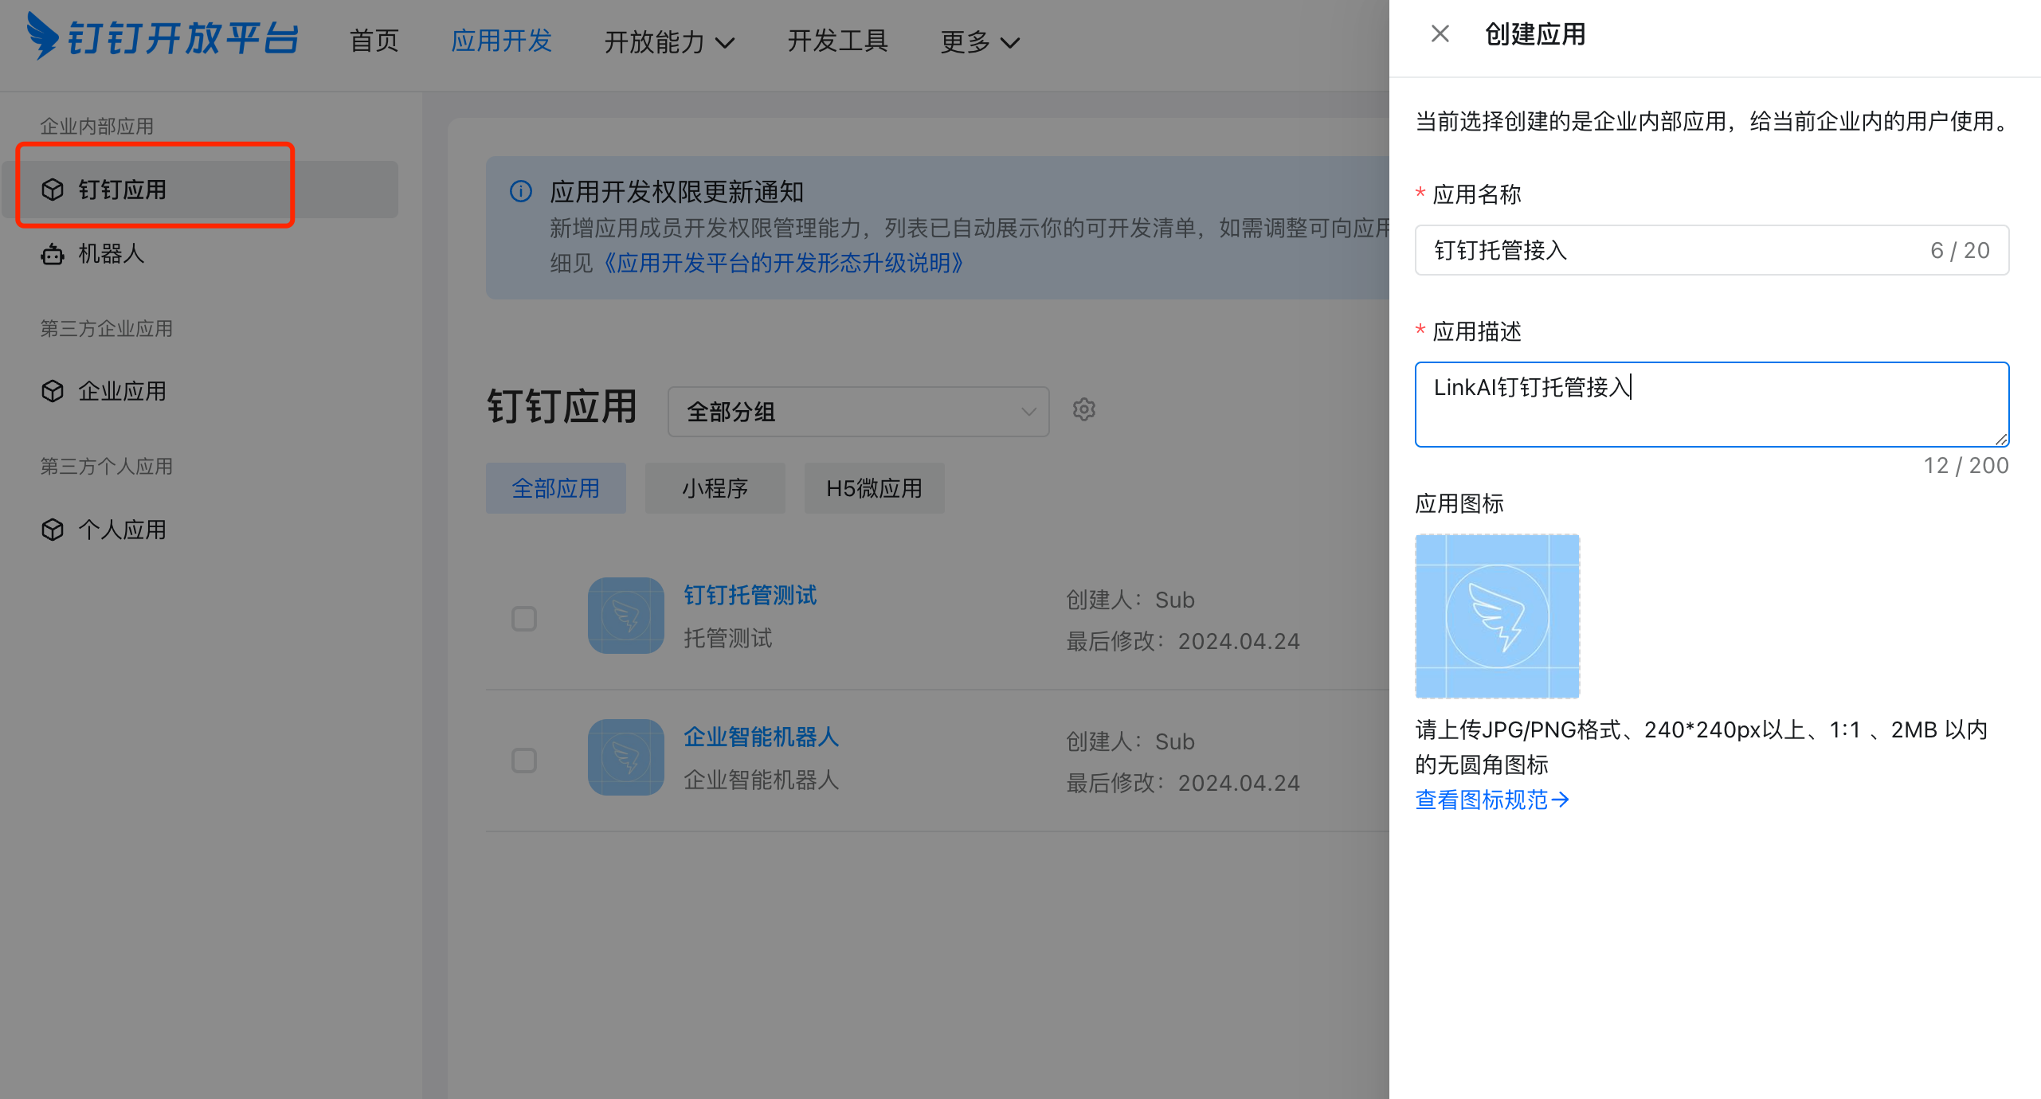Click the DingTalk Open Platform logo
This screenshot has height=1099, width=2041.
[x=163, y=37]
